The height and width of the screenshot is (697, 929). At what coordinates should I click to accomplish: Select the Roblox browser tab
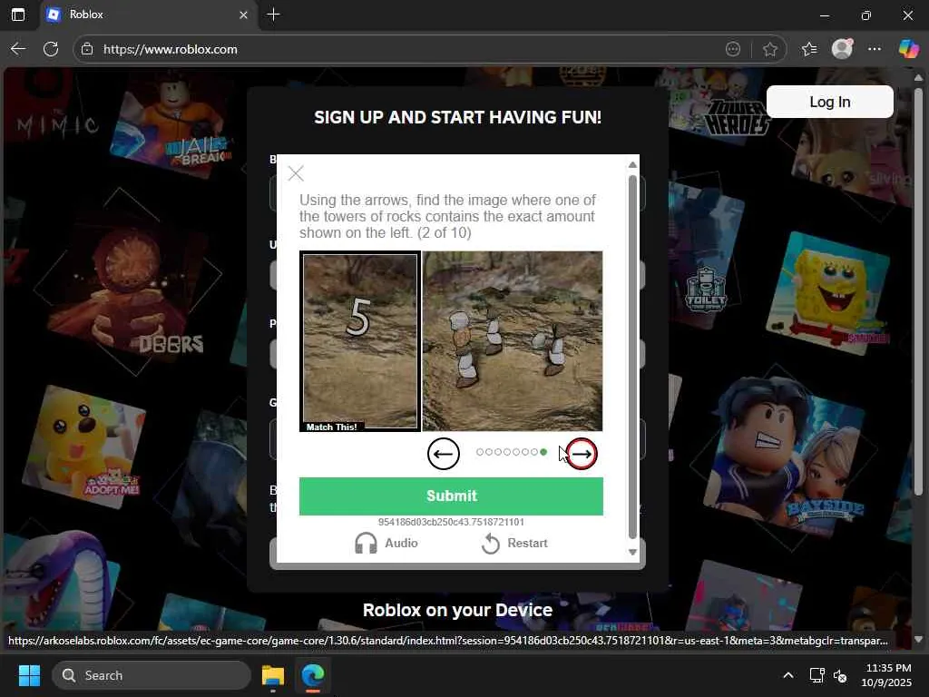pyautogui.click(x=148, y=15)
